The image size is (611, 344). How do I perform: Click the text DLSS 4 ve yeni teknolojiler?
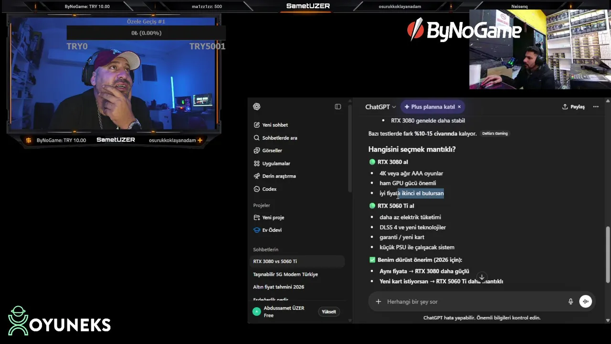click(x=412, y=227)
